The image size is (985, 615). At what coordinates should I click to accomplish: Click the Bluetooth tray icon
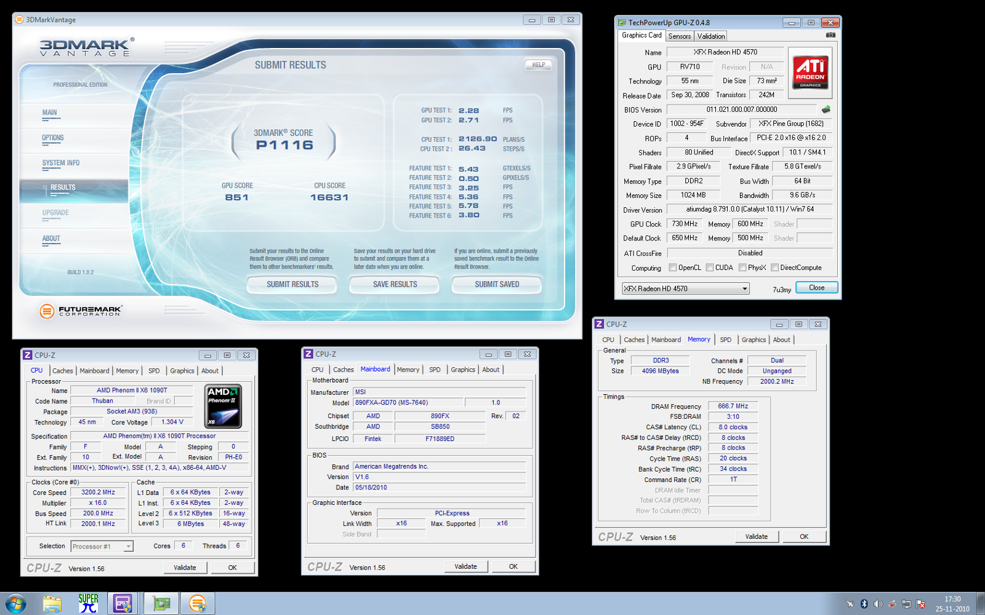click(864, 604)
